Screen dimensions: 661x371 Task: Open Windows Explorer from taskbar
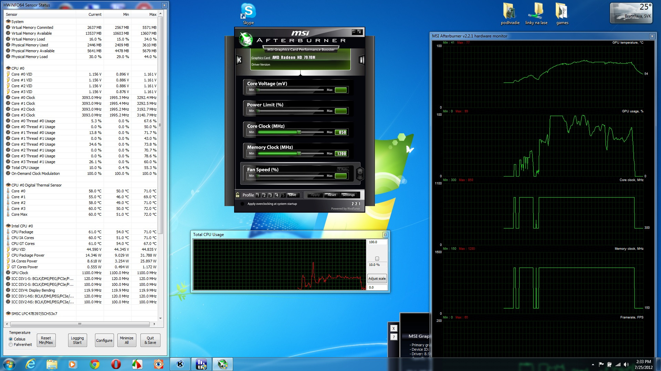(x=52, y=364)
